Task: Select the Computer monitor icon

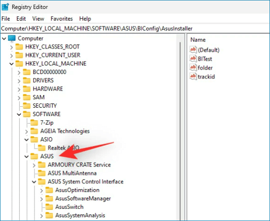Action: [12, 39]
